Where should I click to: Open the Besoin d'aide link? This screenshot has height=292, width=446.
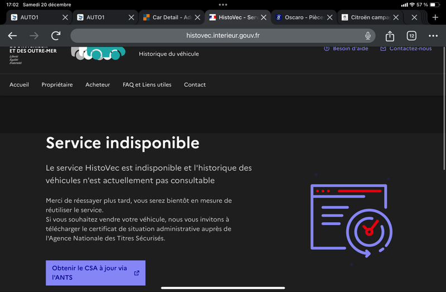coord(346,49)
